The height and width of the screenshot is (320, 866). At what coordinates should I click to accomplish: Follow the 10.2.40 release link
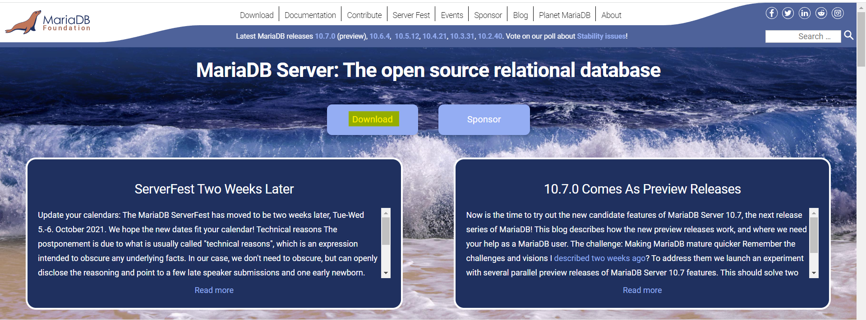pos(490,36)
